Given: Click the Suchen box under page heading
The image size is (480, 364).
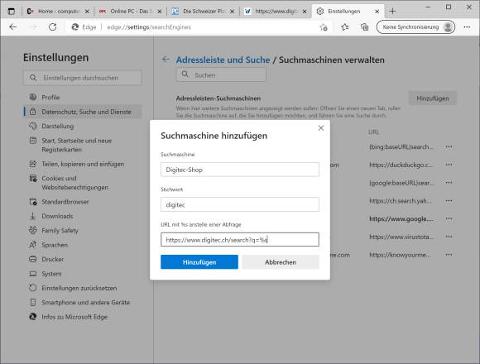Looking at the screenshot, I should [221, 74].
